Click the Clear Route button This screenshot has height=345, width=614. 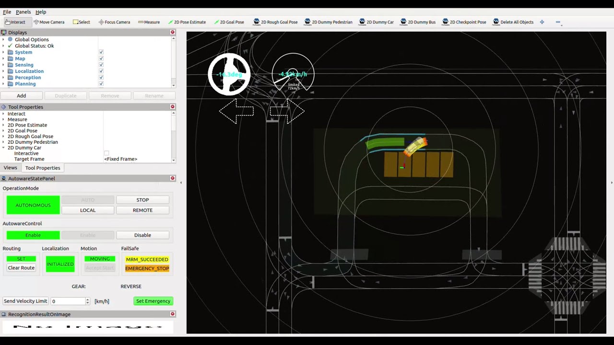pos(21,268)
